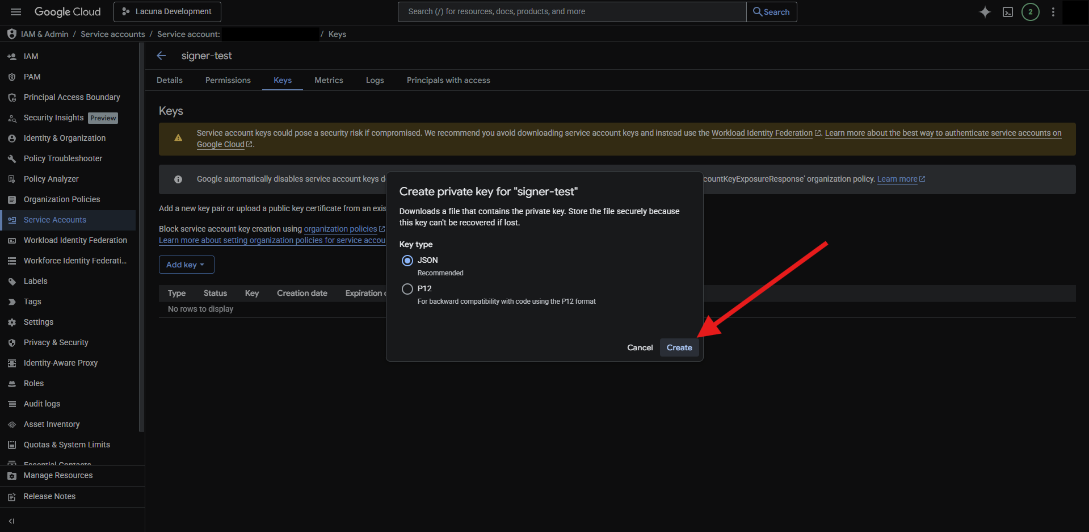Expand the Add key dropdown
Viewport: 1089px width, 532px height.
coord(186,265)
